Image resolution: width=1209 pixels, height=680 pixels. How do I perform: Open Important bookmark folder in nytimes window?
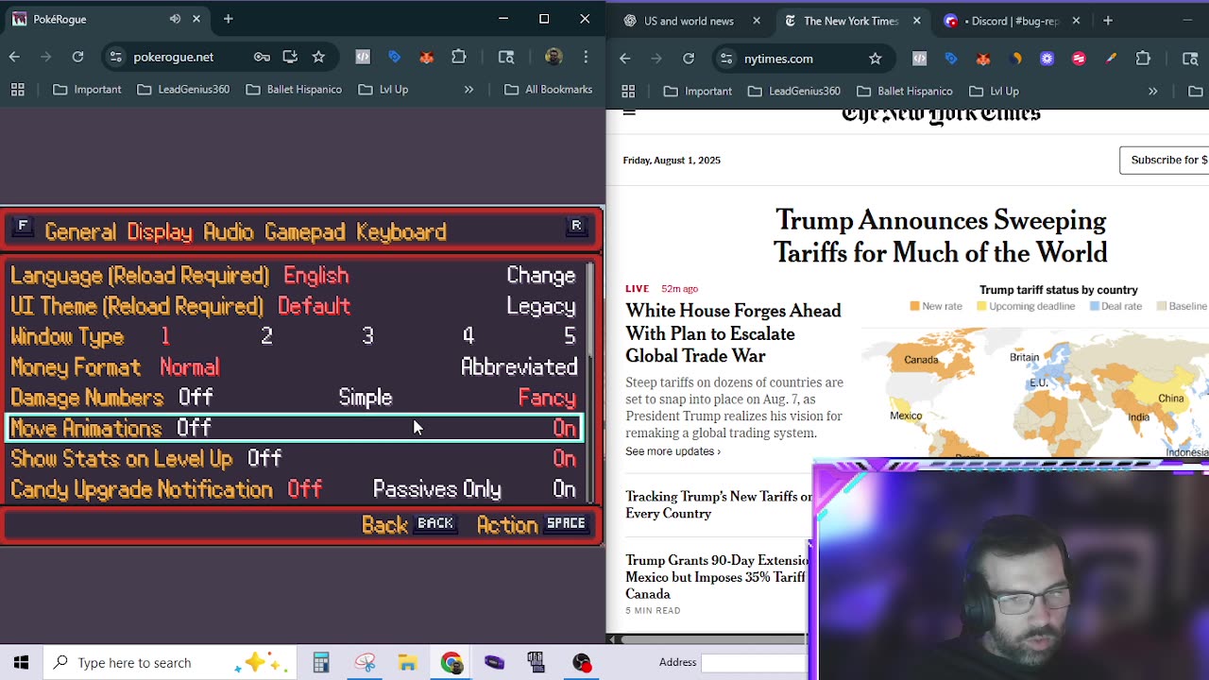[697, 91]
